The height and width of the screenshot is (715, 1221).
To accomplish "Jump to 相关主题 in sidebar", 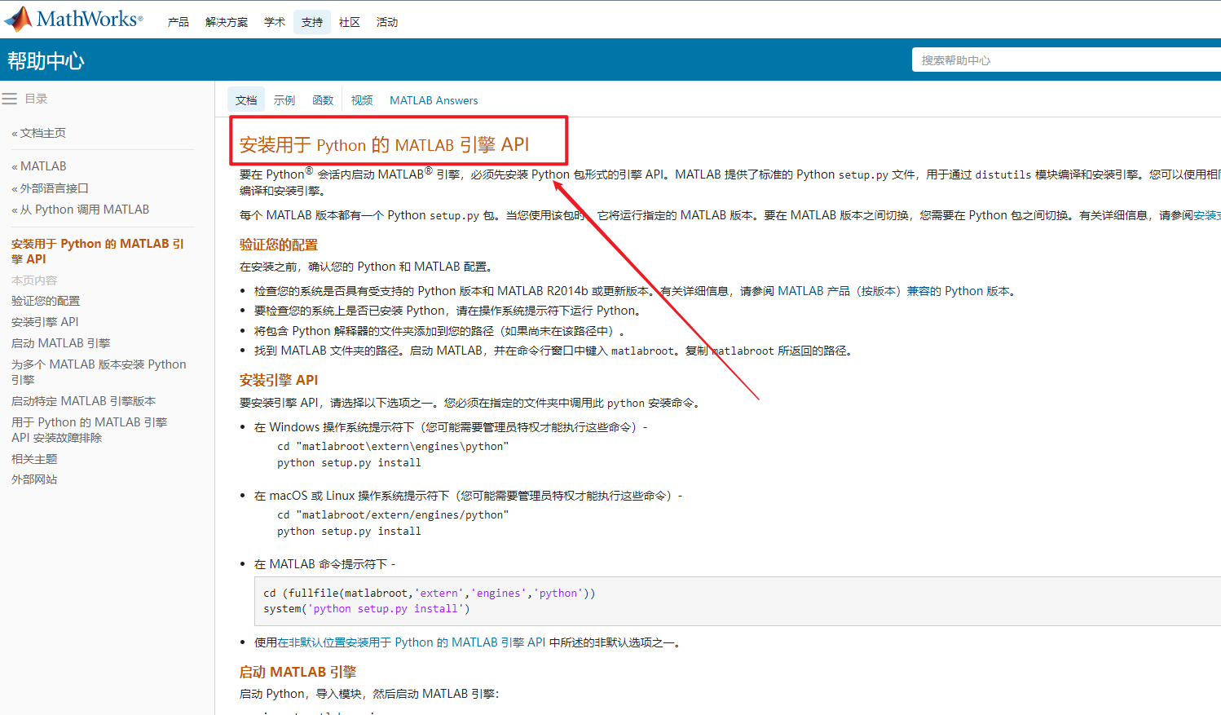I will [34, 459].
